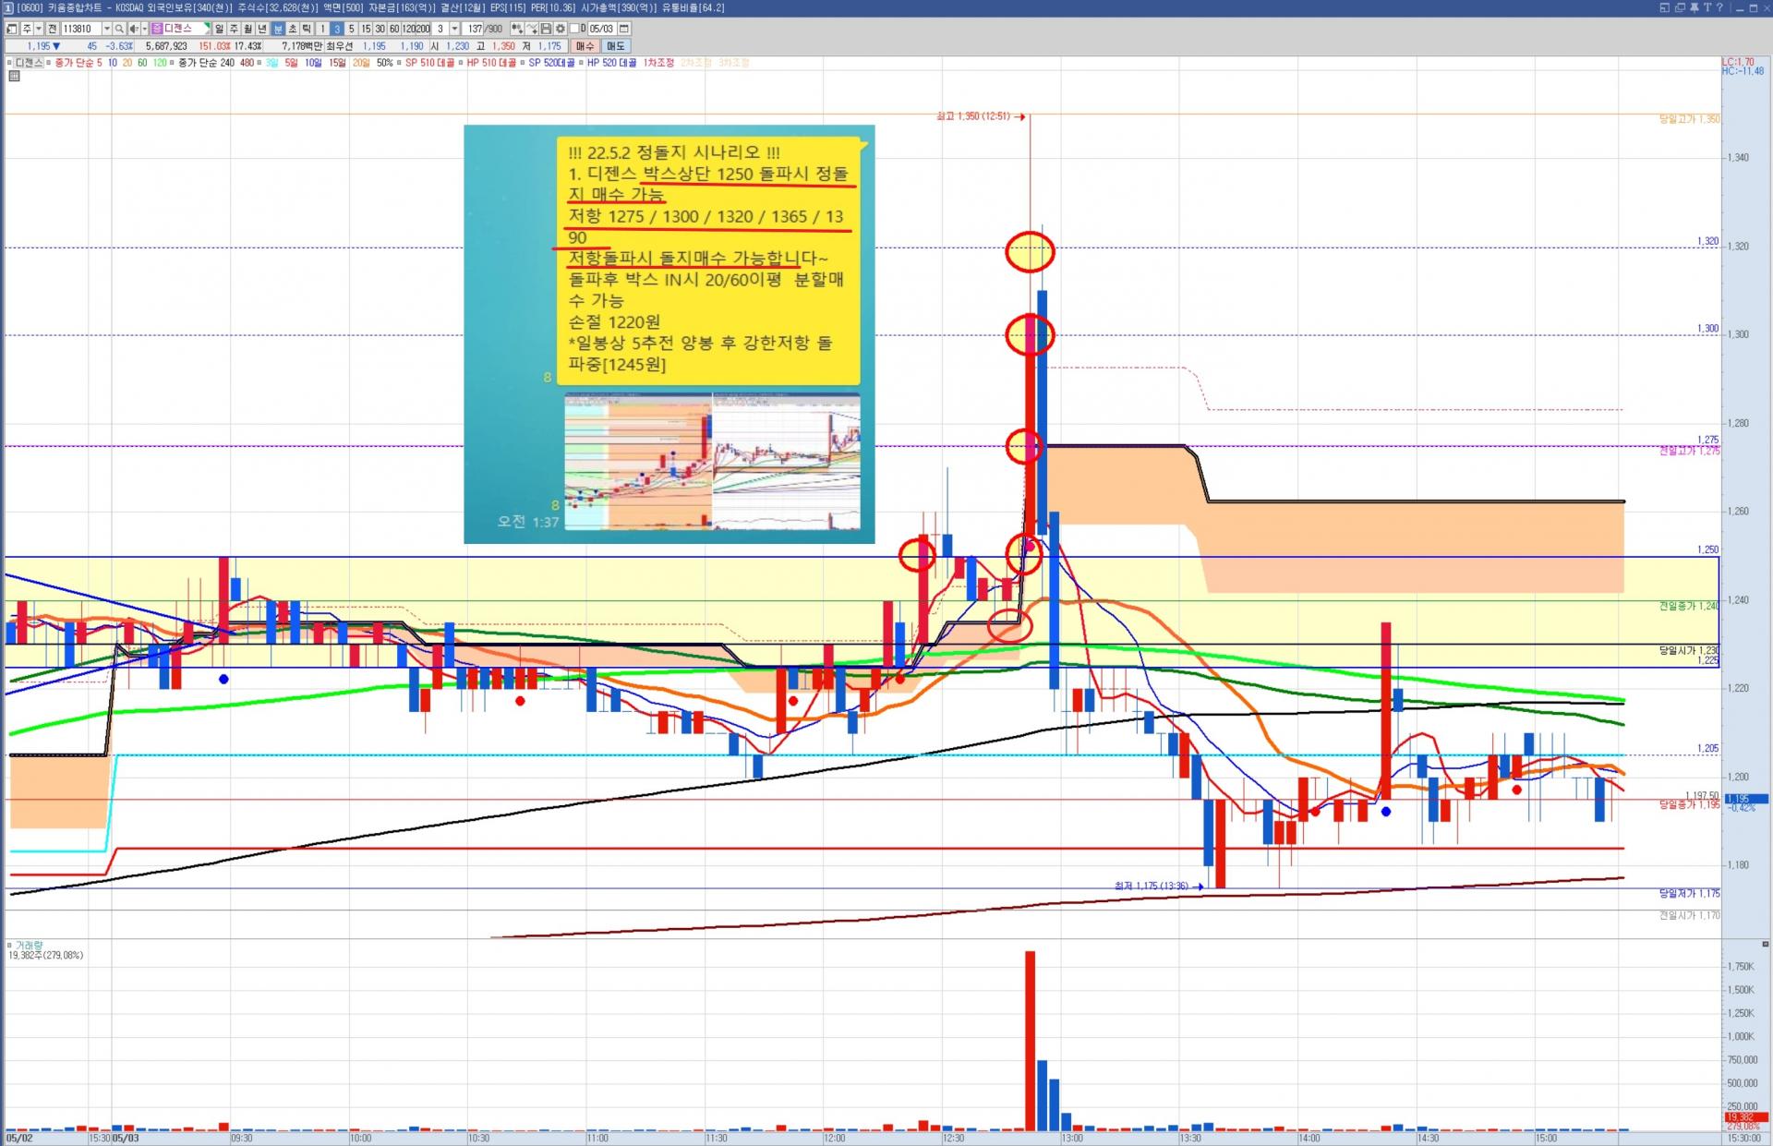Open the 주 market type dropdown arrow
Viewport: 1773px width, 1146px height.
pyautogui.click(x=38, y=29)
